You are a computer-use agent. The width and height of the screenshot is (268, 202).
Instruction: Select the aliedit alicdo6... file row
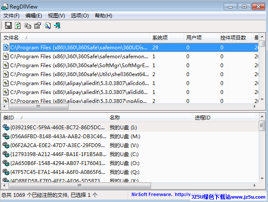(130, 83)
